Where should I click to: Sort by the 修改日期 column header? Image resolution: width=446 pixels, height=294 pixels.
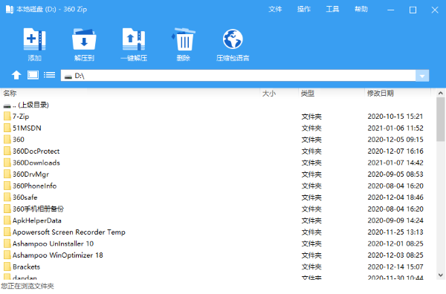[x=381, y=94]
